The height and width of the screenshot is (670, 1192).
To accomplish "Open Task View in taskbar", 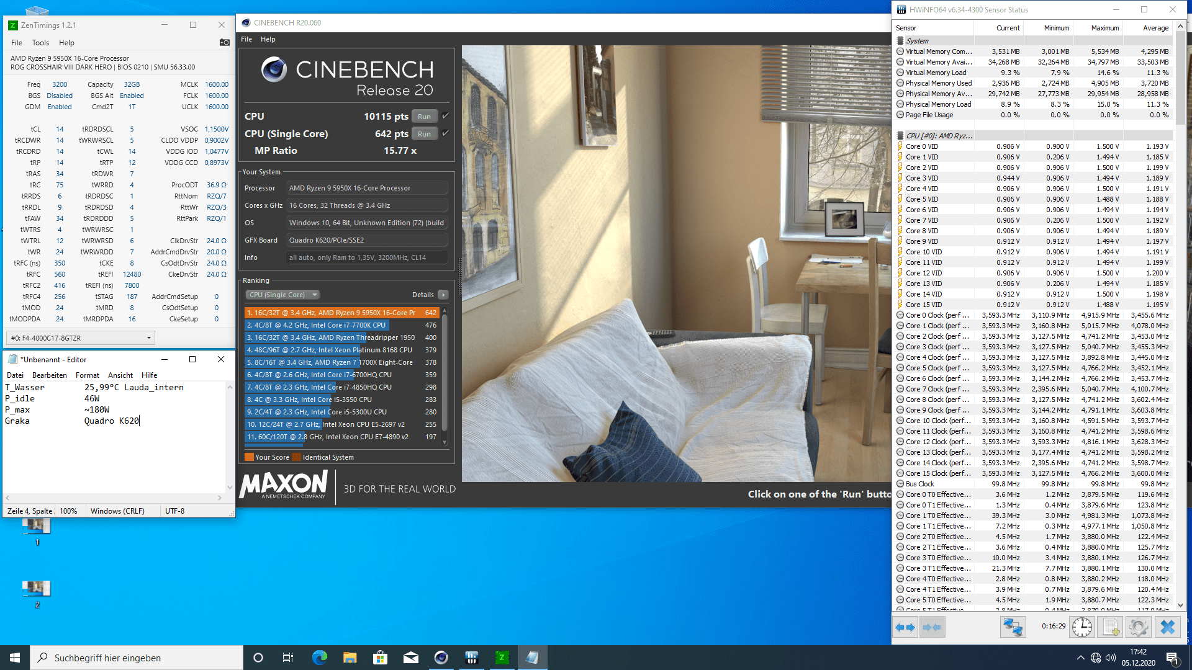I will (x=288, y=658).
